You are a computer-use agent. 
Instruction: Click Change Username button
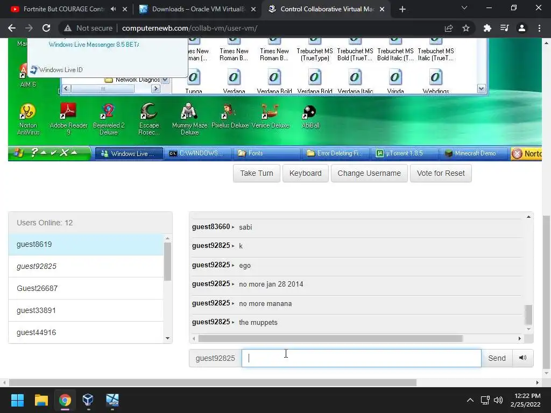(x=369, y=173)
